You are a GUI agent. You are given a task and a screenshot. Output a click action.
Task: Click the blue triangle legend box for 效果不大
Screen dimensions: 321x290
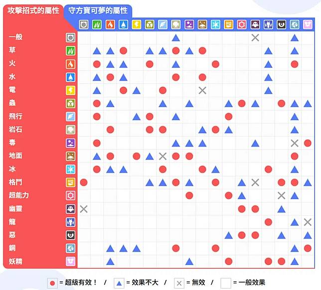[x=119, y=283]
